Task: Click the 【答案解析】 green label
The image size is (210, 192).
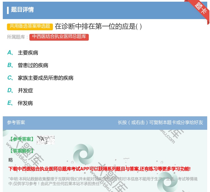Action: [x=22, y=151]
